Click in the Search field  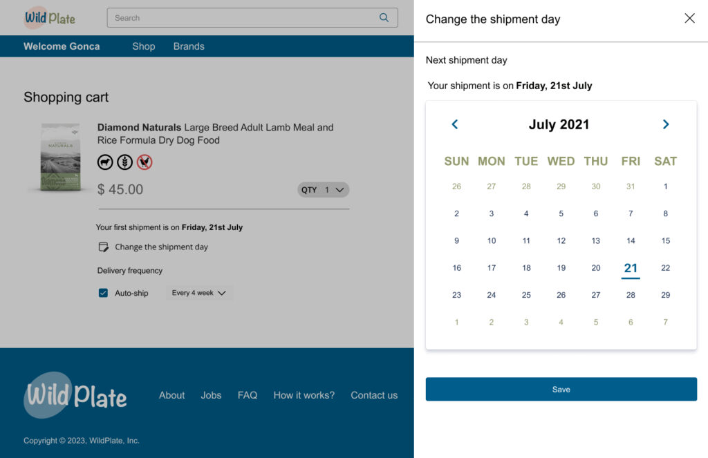coord(242,18)
